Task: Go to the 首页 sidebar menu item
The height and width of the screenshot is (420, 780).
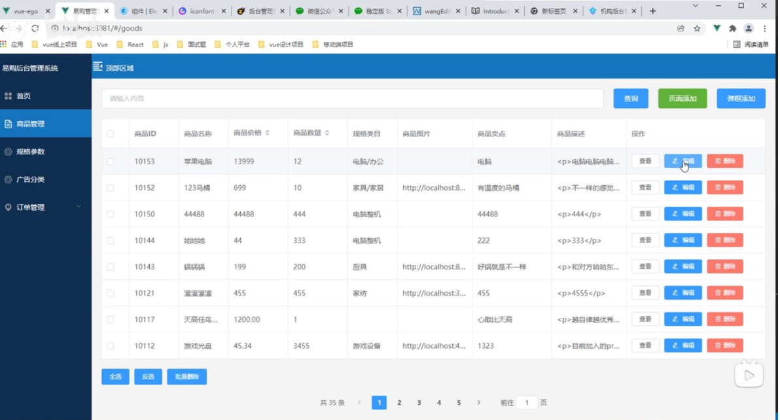Action: coord(46,96)
